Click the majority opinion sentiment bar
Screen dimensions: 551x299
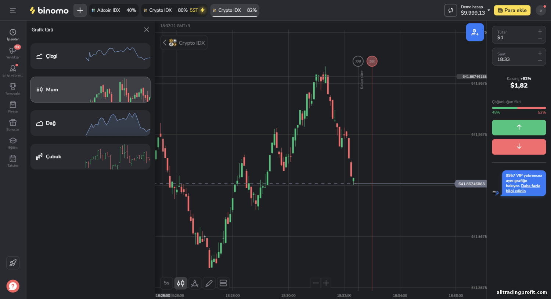tap(519, 108)
